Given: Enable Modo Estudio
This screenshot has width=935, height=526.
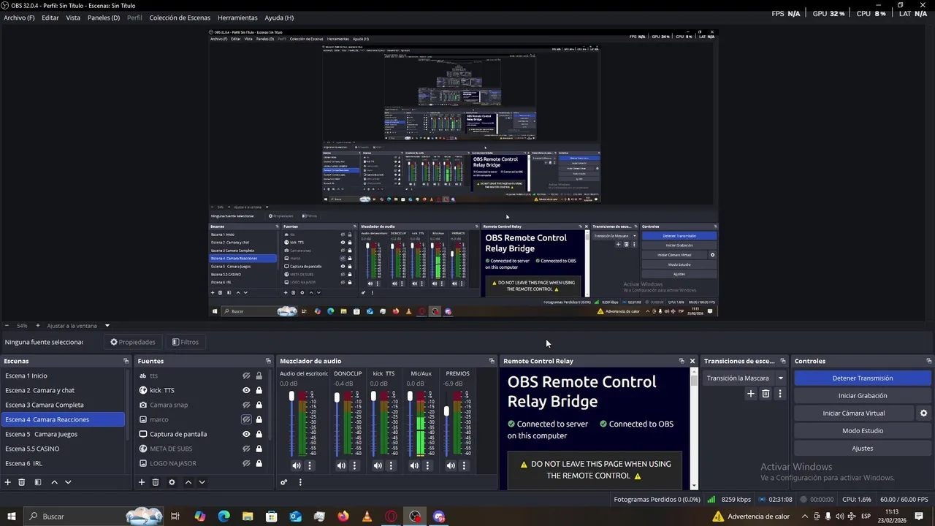Looking at the screenshot, I should tap(862, 431).
